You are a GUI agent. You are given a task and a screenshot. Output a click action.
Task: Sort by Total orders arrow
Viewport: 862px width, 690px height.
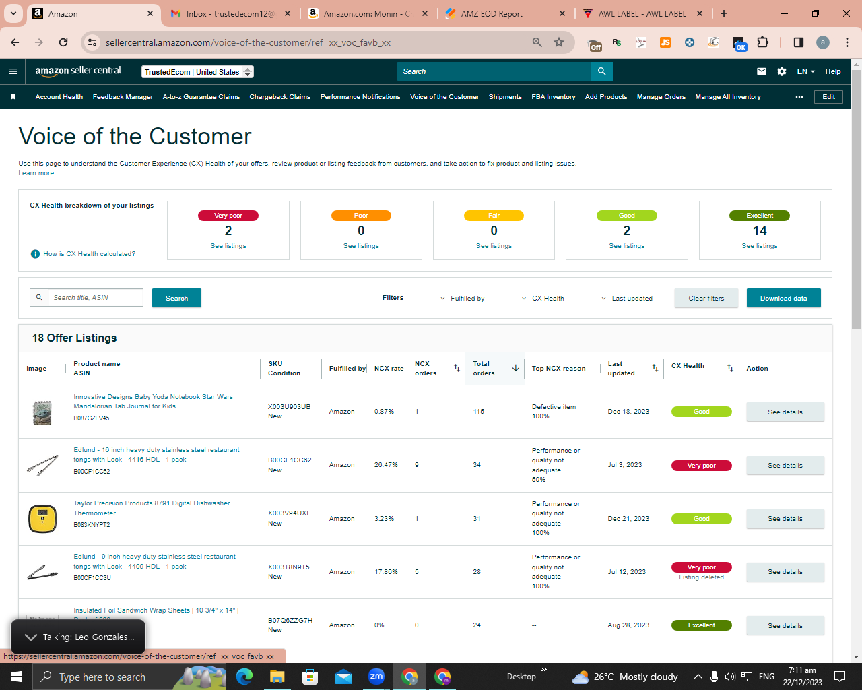[x=516, y=368]
